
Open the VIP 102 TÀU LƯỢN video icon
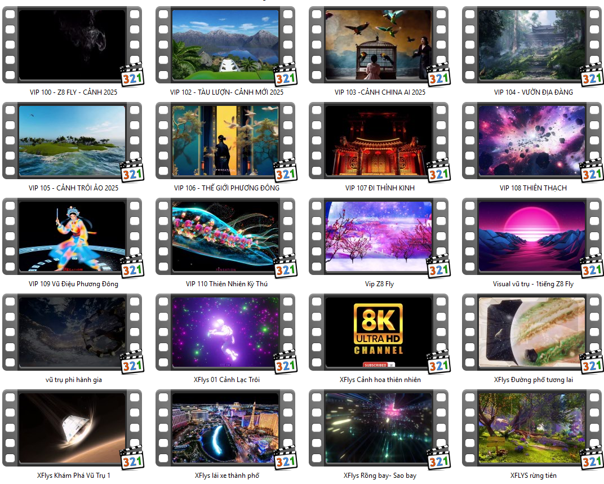(x=225, y=45)
